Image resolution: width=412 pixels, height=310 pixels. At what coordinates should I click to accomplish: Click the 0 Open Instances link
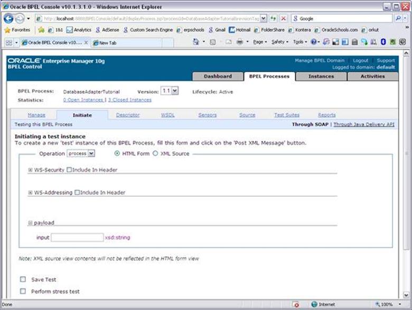83,100
